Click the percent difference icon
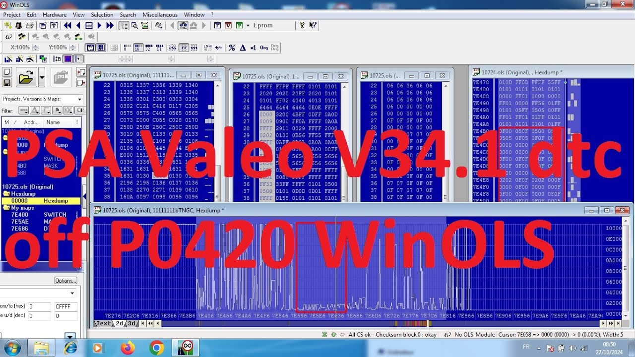The image size is (635, 357). pyautogui.click(x=232, y=48)
